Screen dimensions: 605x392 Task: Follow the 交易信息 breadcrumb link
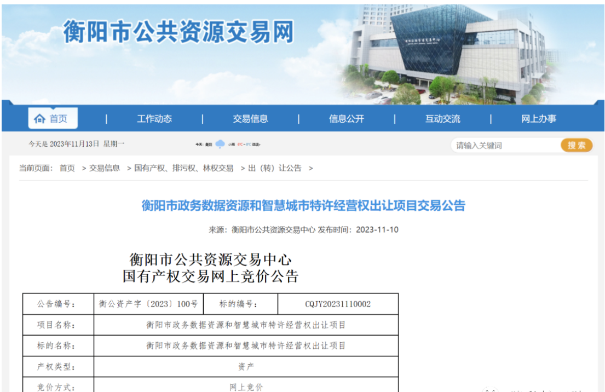pos(105,168)
